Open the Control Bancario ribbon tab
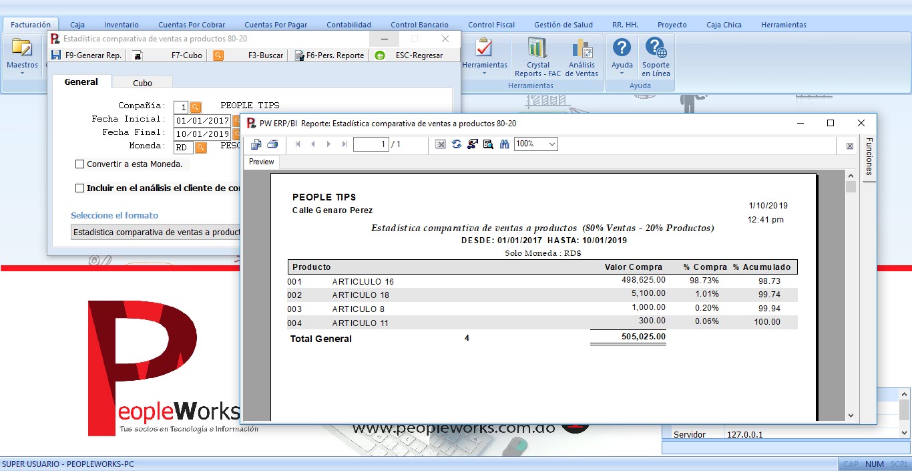The image size is (912, 471). [x=419, y=25]
